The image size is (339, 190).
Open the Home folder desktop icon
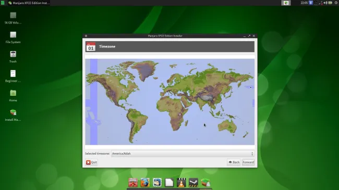click(x=13, y=96)
